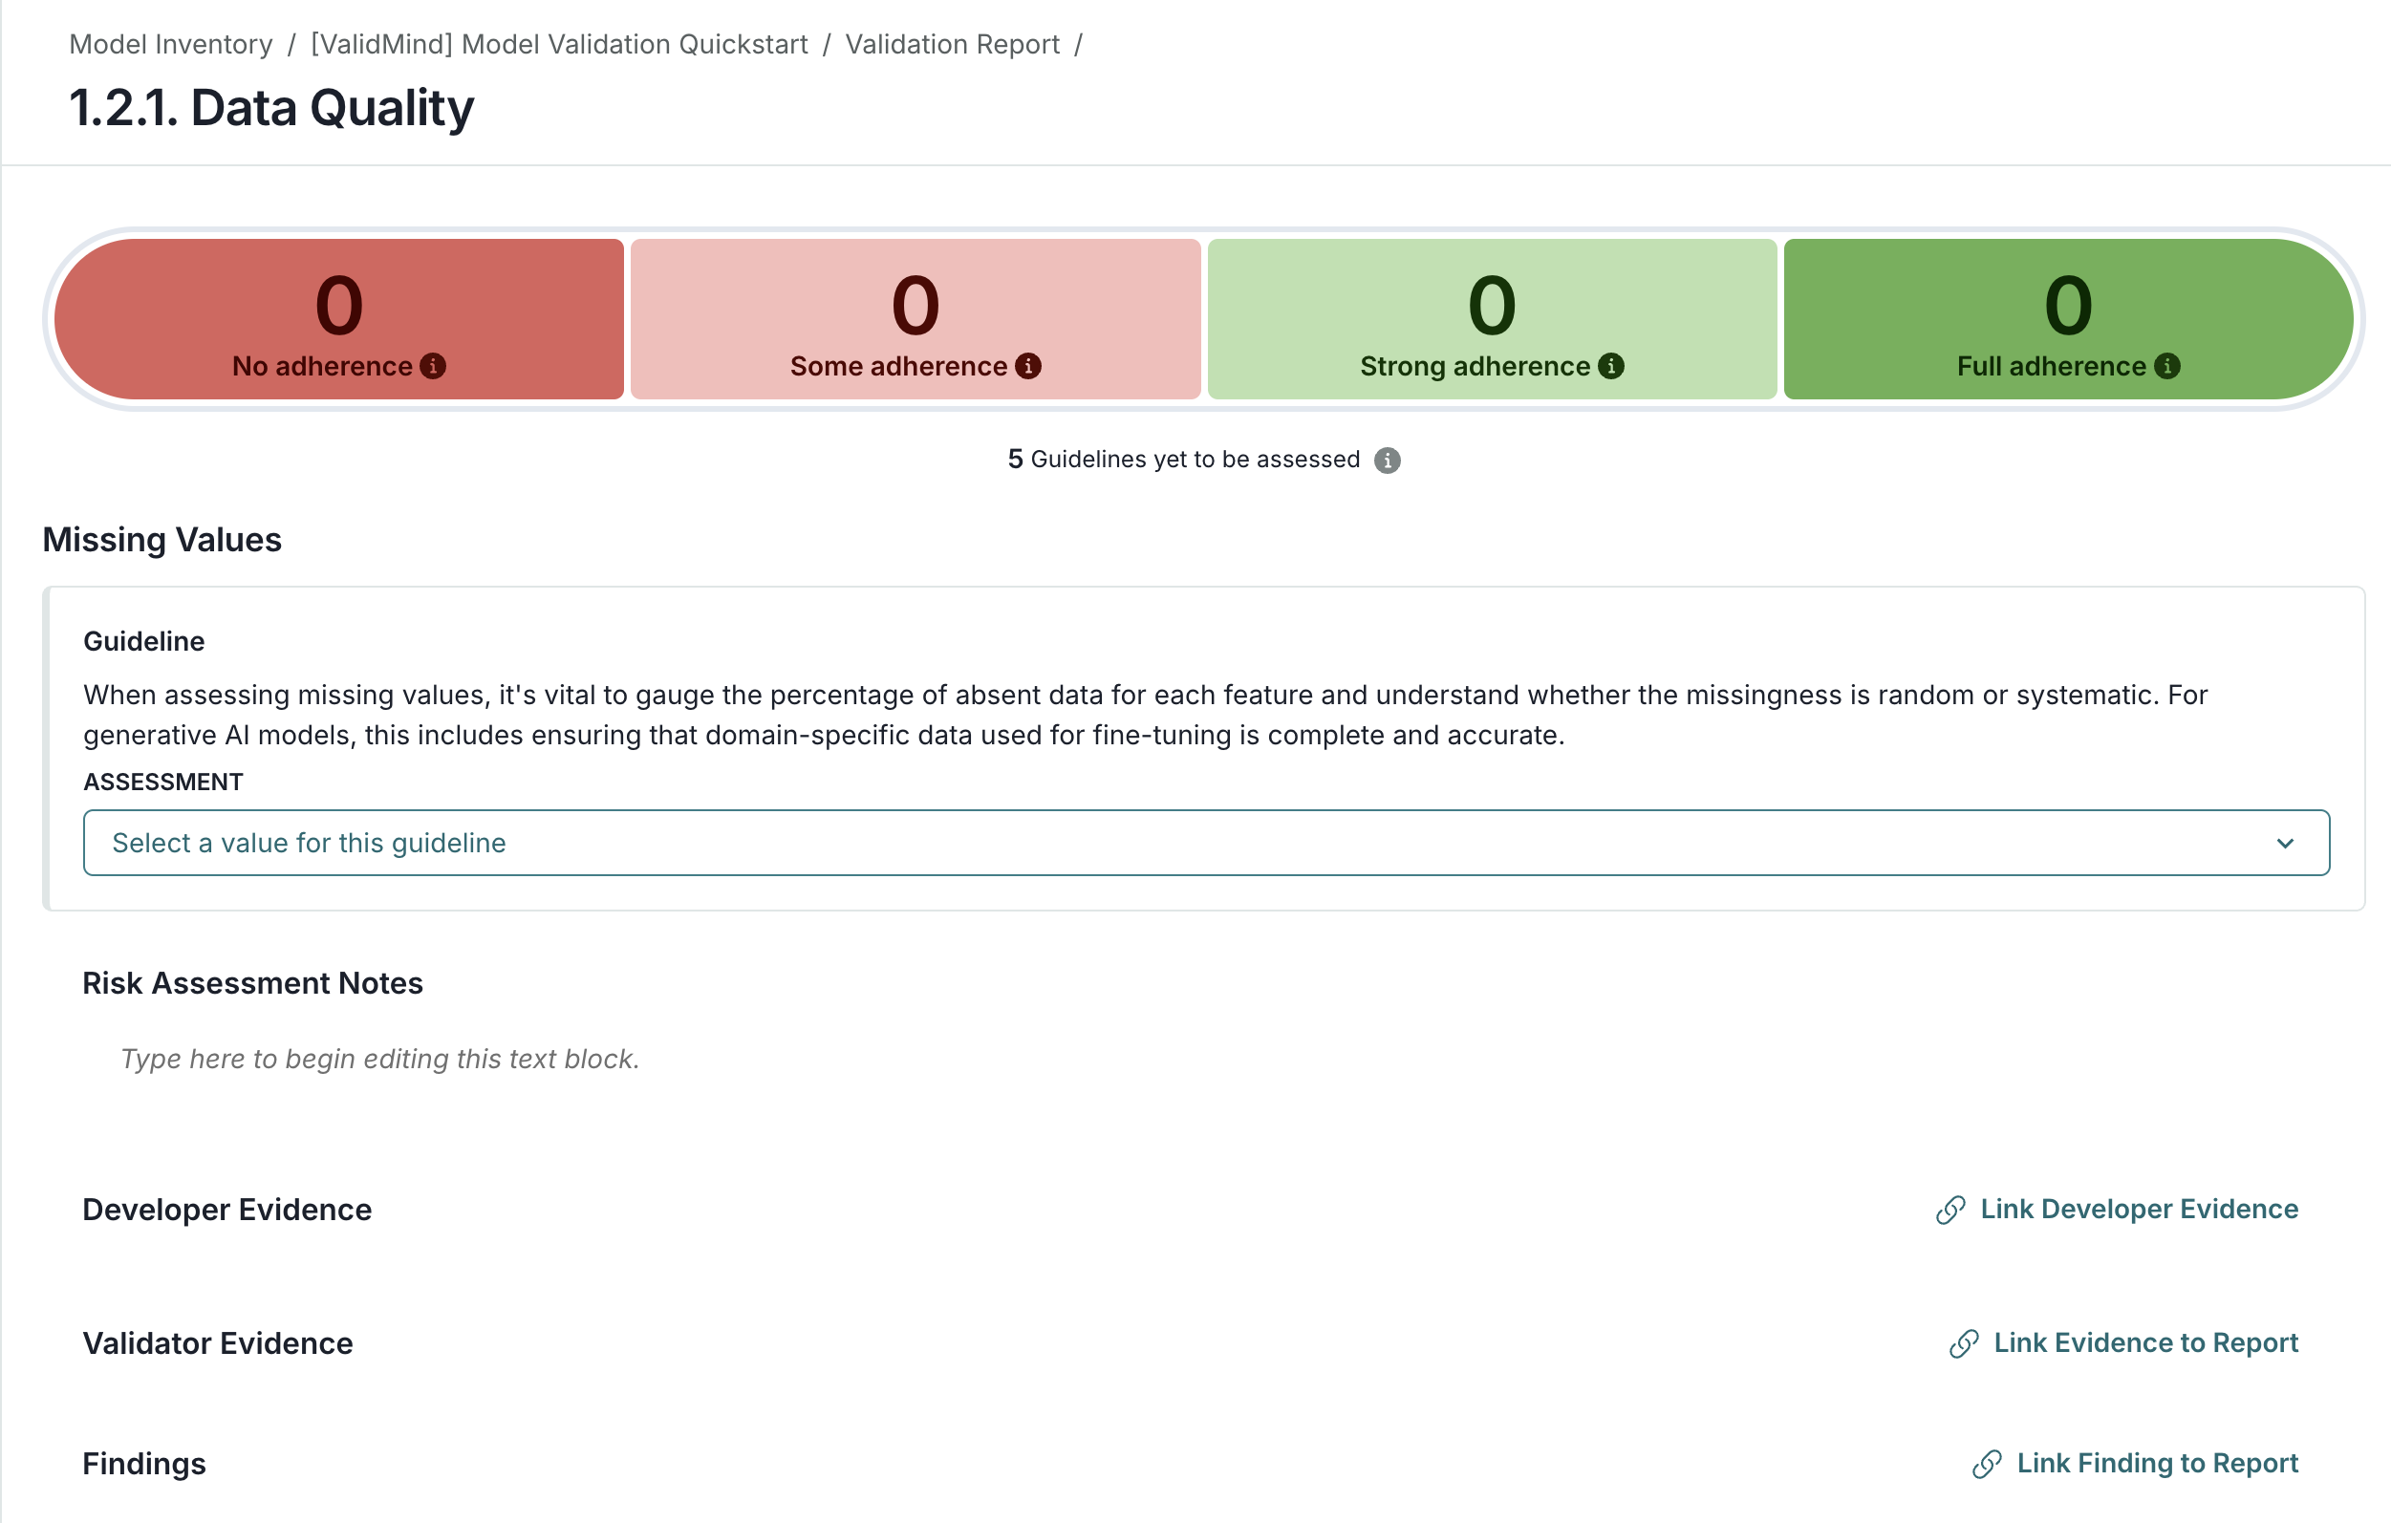Click the No adherence info icon
Image resolution: width=2391 pixels, height=1523 pixels.
[433, 366]
